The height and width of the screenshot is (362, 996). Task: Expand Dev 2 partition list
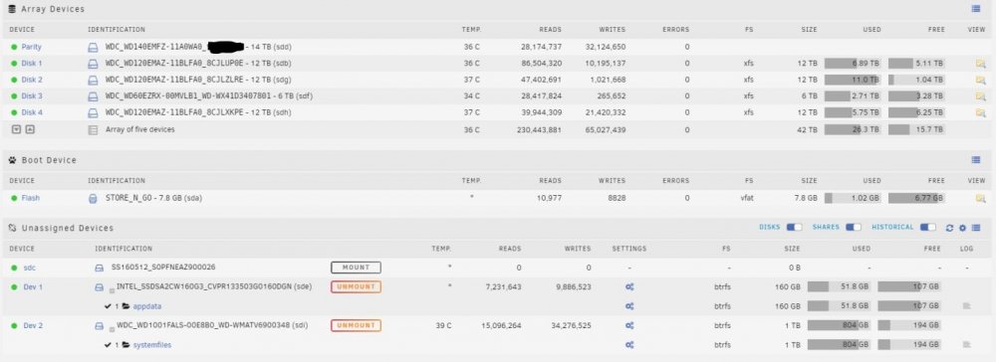(x=112, y=328)
